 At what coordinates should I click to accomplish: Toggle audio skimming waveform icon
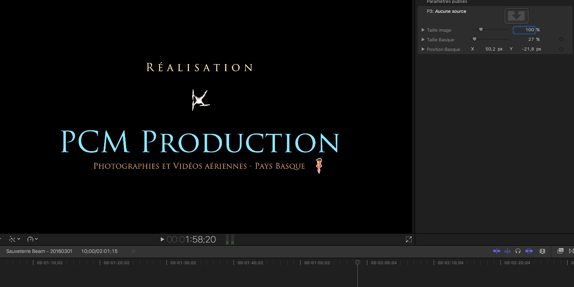508,251
